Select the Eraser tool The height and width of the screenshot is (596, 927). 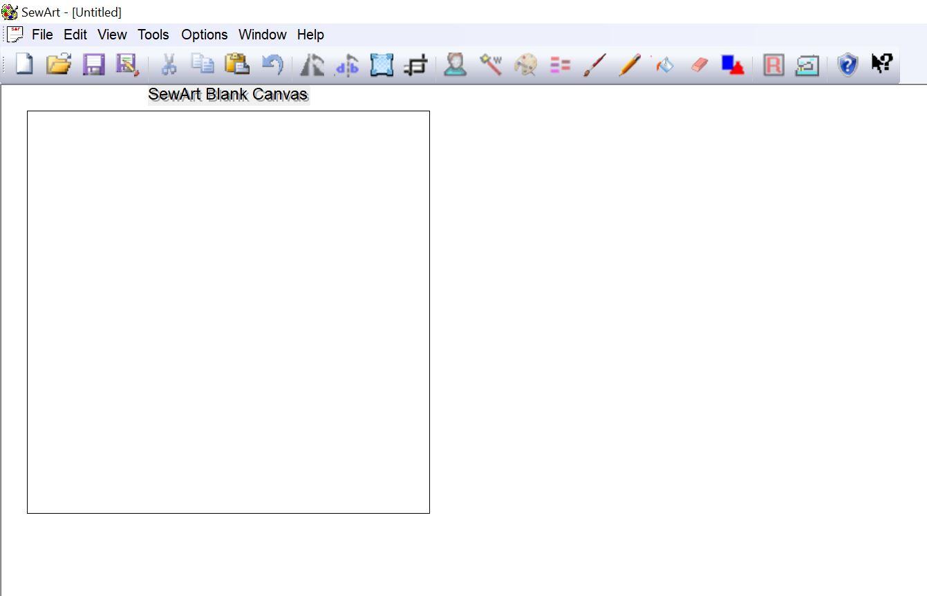(700, 65)
